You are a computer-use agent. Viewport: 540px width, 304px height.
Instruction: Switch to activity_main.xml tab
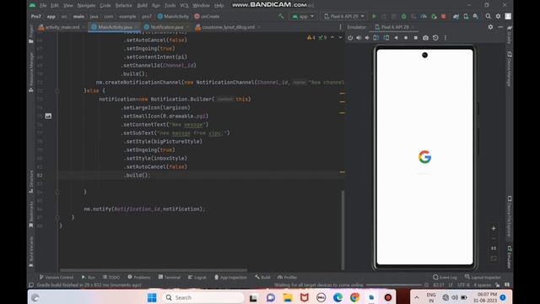(x=62, y=27)
